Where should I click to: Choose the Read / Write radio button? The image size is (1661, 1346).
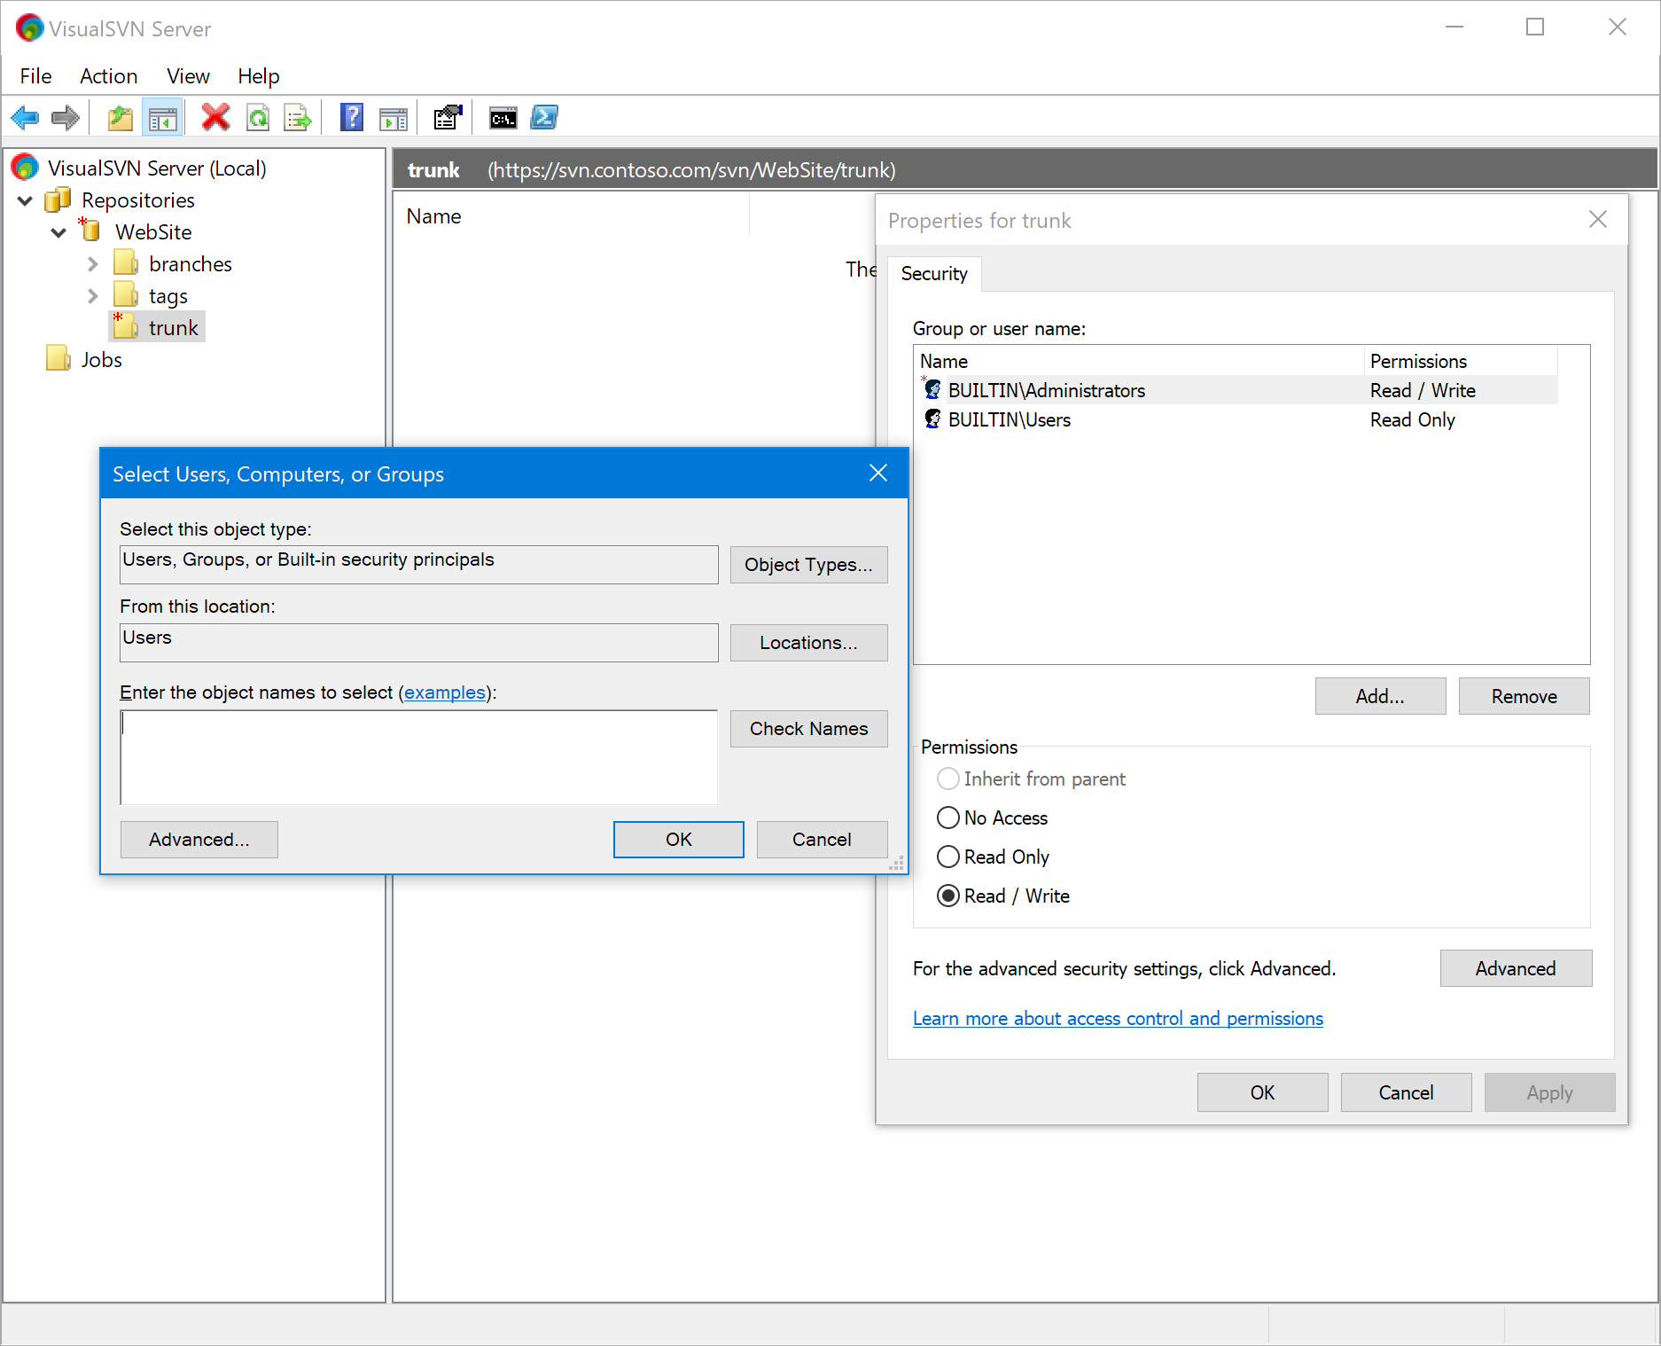948,896
